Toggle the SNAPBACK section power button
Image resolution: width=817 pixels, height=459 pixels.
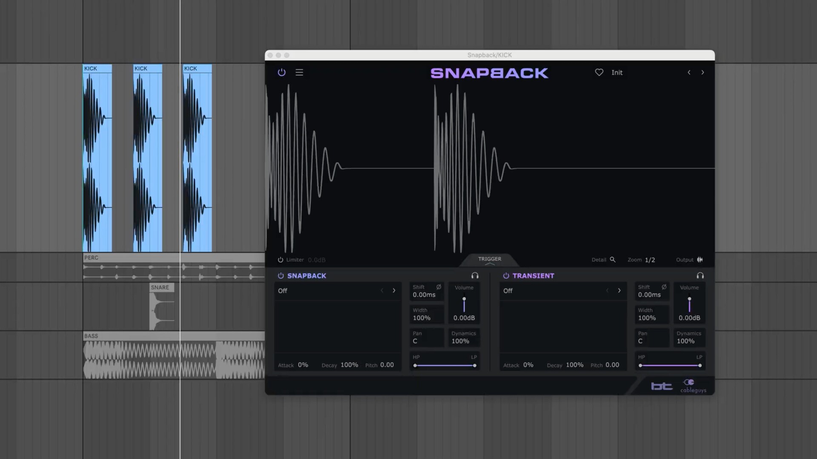click(280, 275)
